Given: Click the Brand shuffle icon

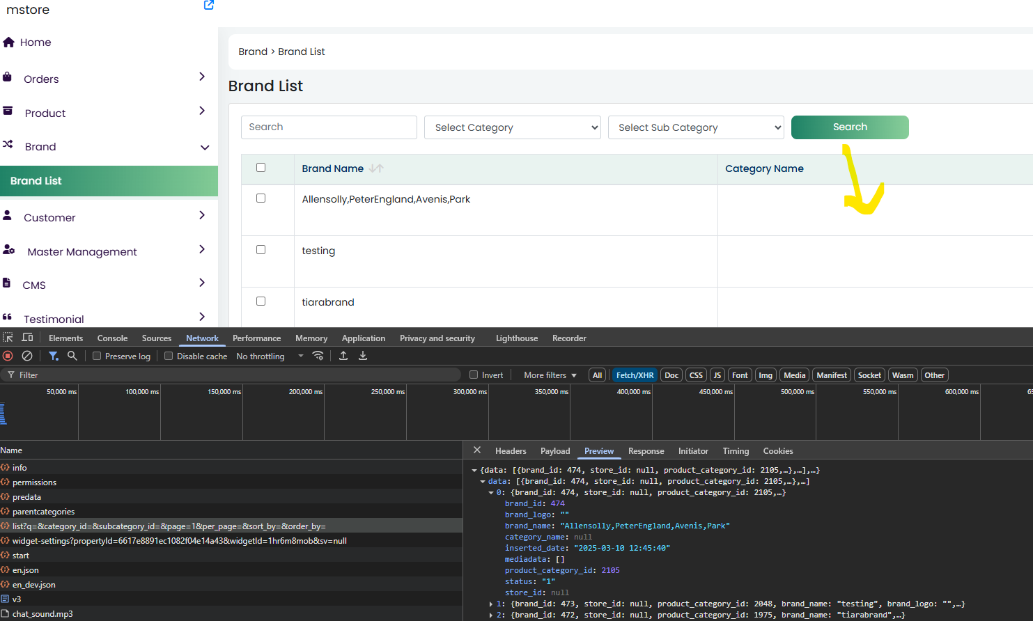Looking at the screenshot, I should pos(8,144).
